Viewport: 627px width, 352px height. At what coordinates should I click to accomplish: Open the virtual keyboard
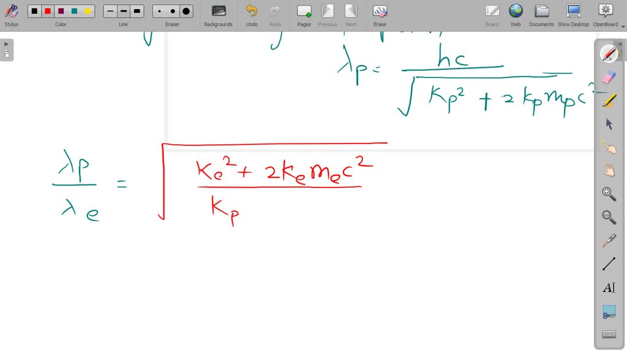pyautogui.click(x=609, y=334)
